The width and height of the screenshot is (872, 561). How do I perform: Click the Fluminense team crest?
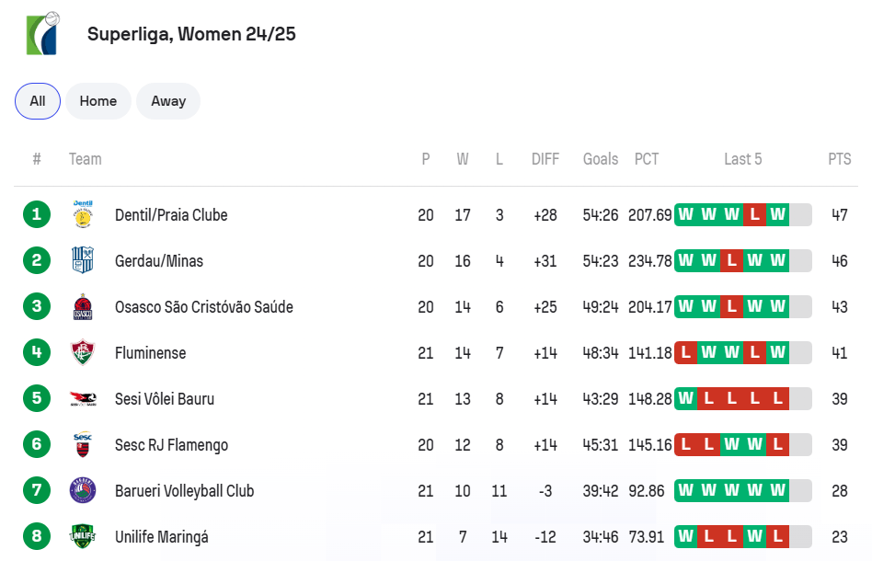(83, 353)
